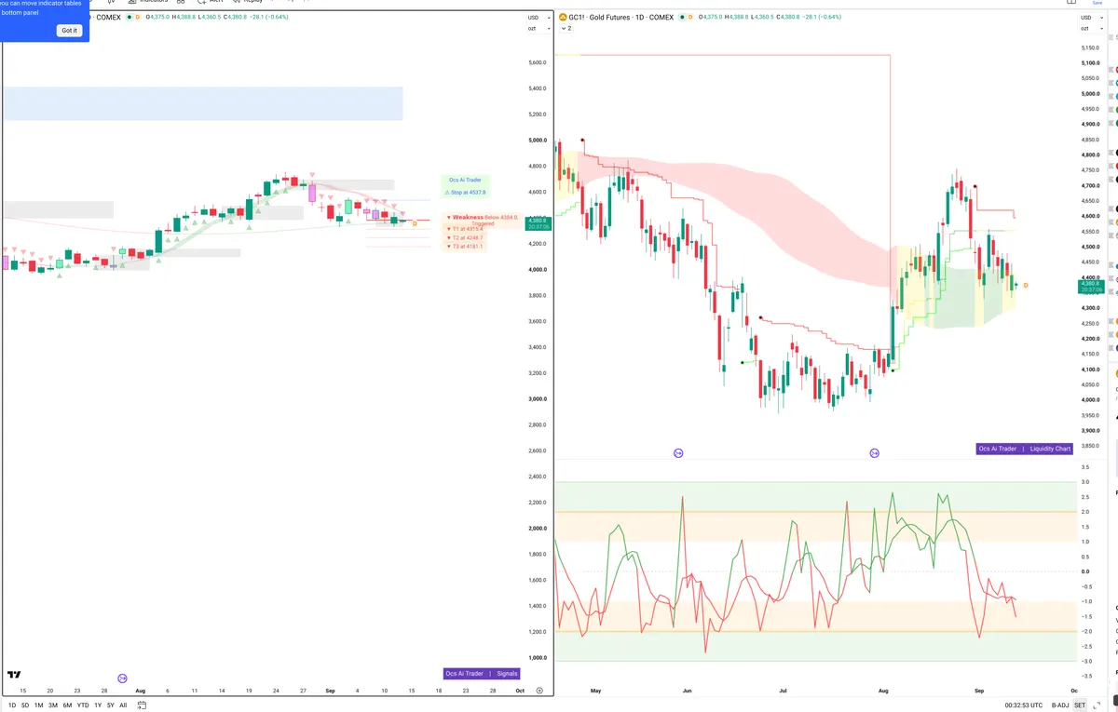Click right chart event marker near August
Screen dimensions: 1118x712
tap(874, 452)
